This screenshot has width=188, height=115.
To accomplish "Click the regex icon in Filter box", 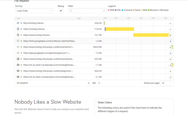I will pos(104,11).
